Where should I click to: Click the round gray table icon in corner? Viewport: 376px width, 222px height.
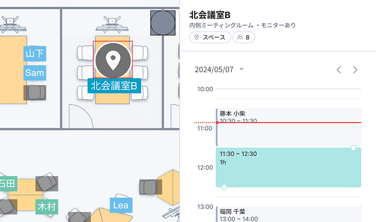pos(163,23)
